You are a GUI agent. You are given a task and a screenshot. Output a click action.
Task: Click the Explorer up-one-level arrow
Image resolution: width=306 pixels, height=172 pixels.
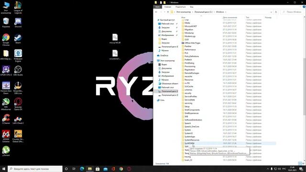168,12
